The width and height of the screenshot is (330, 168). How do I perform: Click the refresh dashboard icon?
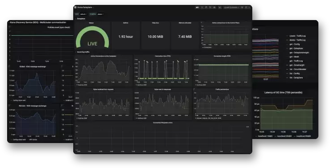coord(246,7)
